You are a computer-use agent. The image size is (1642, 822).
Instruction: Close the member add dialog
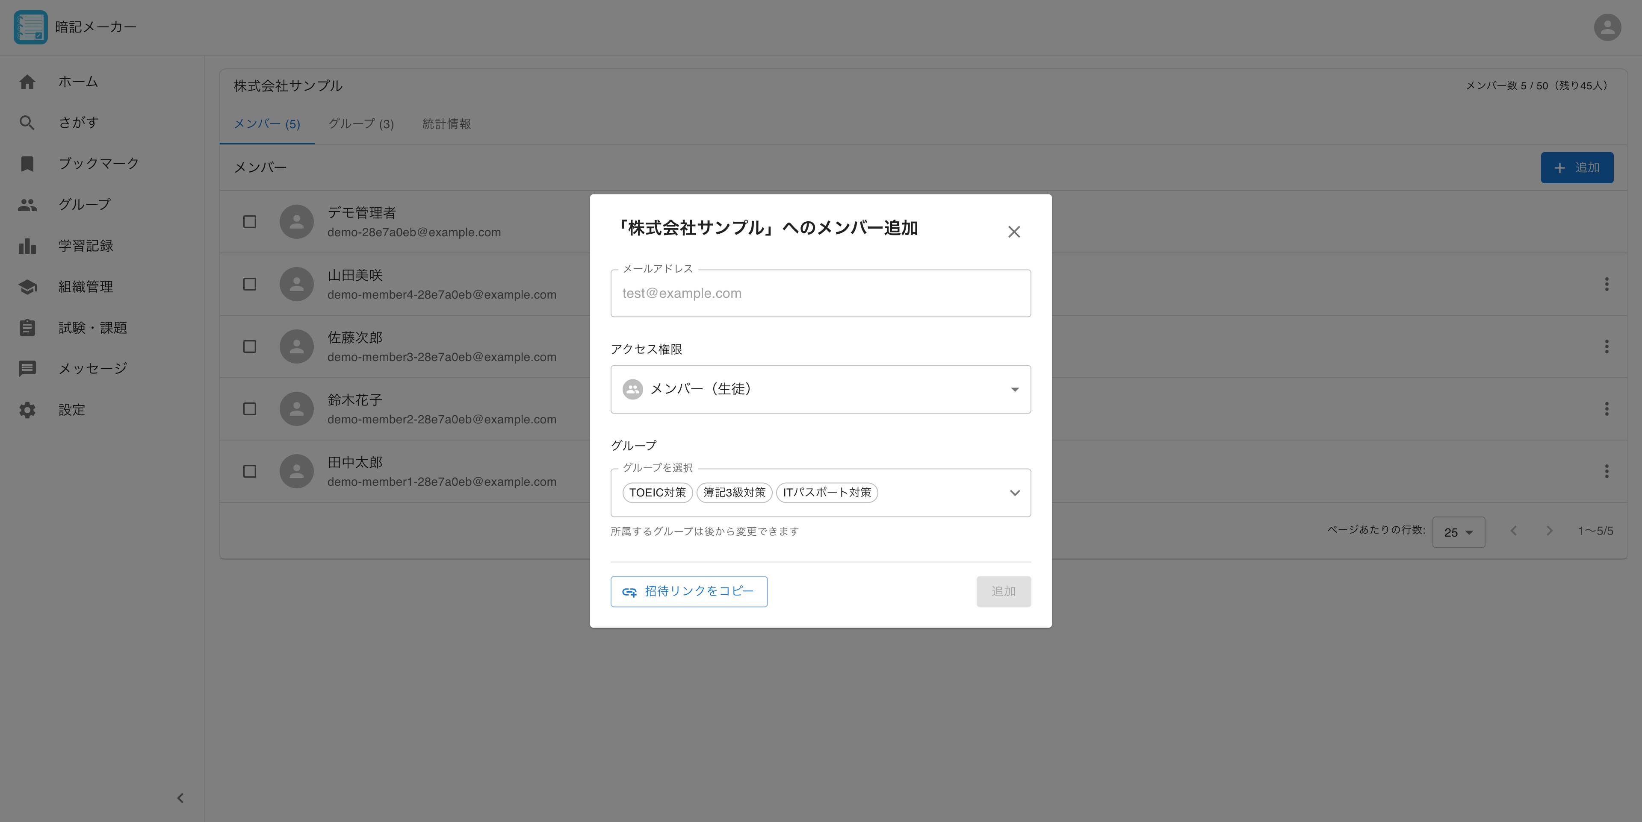pyautogui.click(x=1013, y=232)
